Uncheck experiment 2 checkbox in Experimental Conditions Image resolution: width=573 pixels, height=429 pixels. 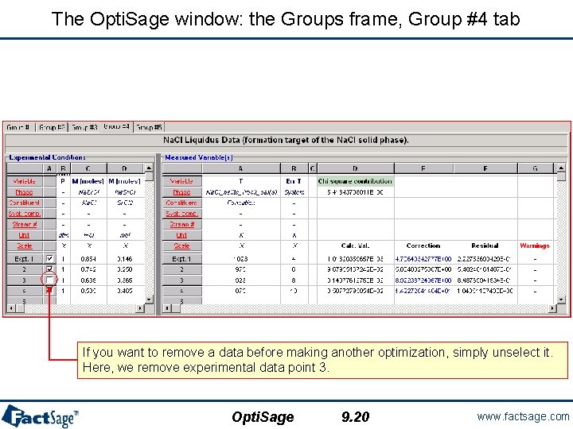coord(49,269)
